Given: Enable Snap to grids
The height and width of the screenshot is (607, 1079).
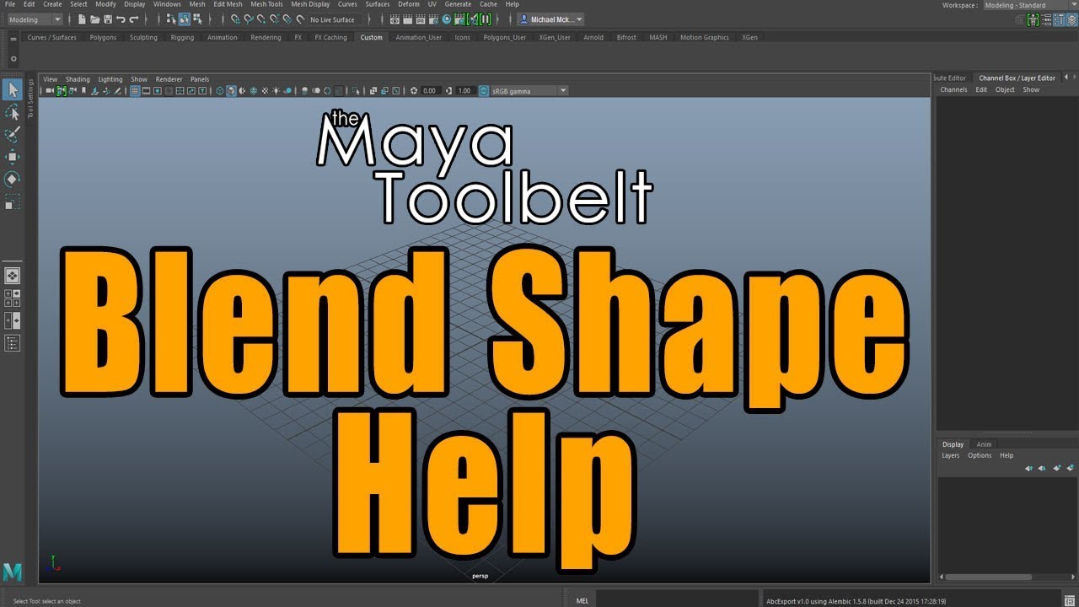Looking at the screenshot, I should [x=235, y=19].
